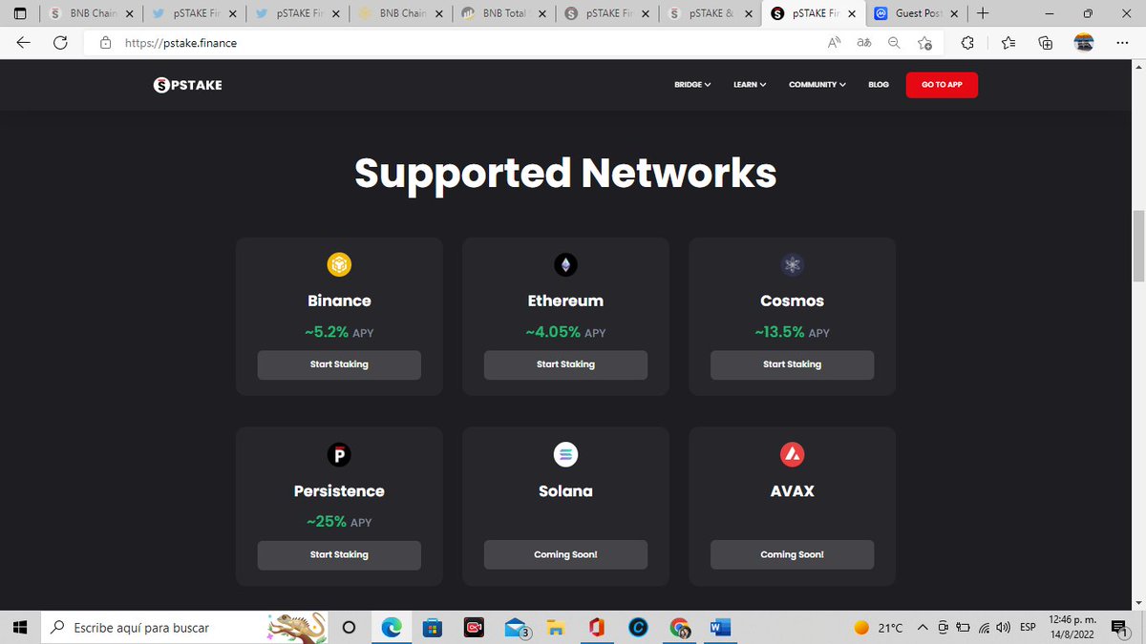
Task: Click the Binance network coin icon
Action: [x=339, y=263]
